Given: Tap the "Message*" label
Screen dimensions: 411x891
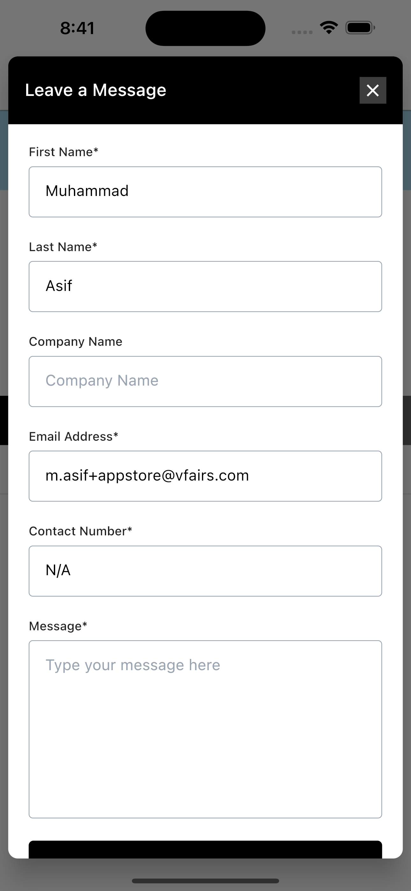Looking at the screenshot, I should pos(58,626).
